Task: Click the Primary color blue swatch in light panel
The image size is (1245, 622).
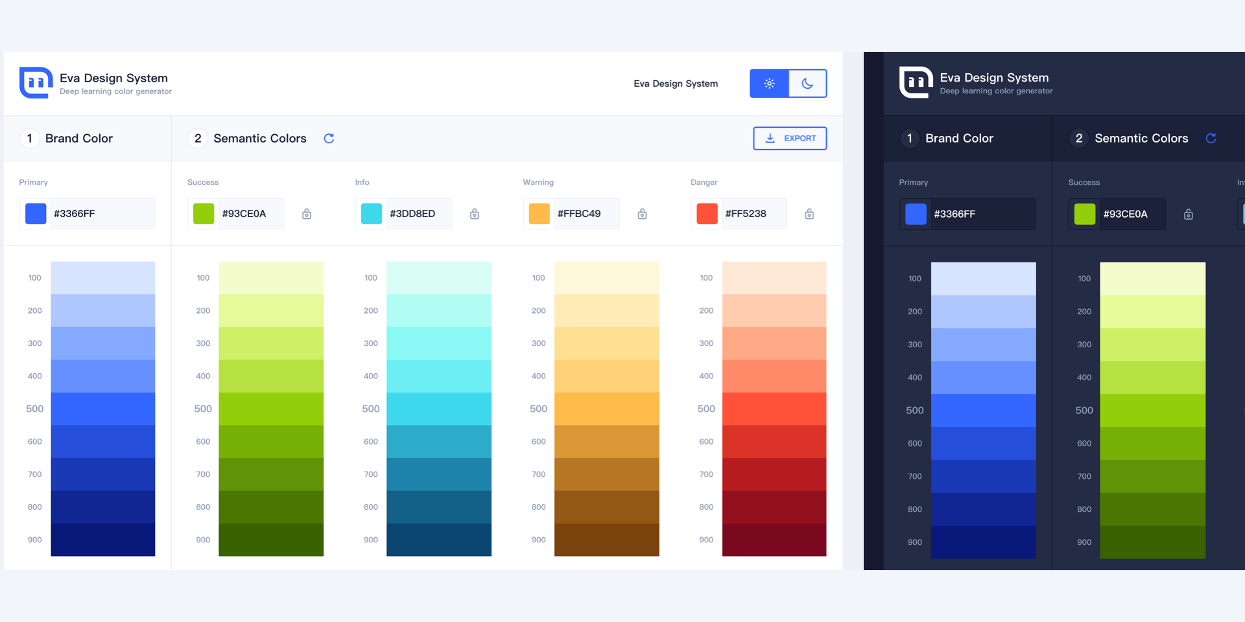Action: 36,214
